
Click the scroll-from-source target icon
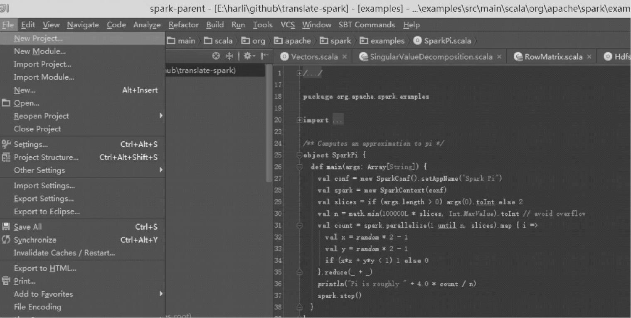(216, 56)
